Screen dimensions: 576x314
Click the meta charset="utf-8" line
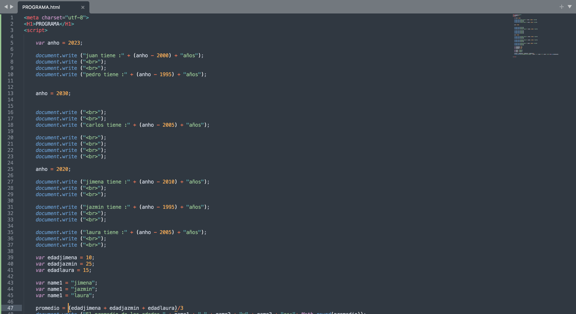click(57, 18)
